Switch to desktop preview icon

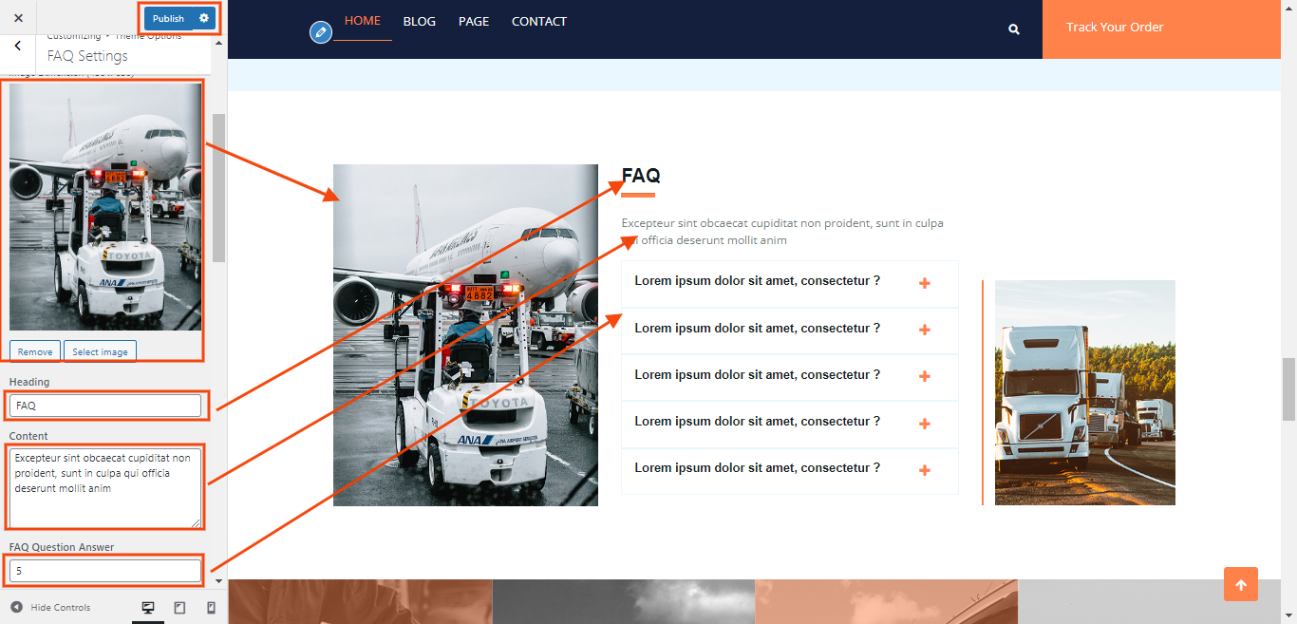[x=148, y=608]
